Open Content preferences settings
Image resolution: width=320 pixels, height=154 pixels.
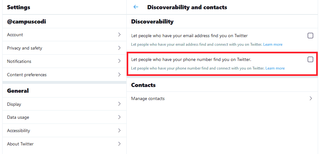click(x=27, y=75)
